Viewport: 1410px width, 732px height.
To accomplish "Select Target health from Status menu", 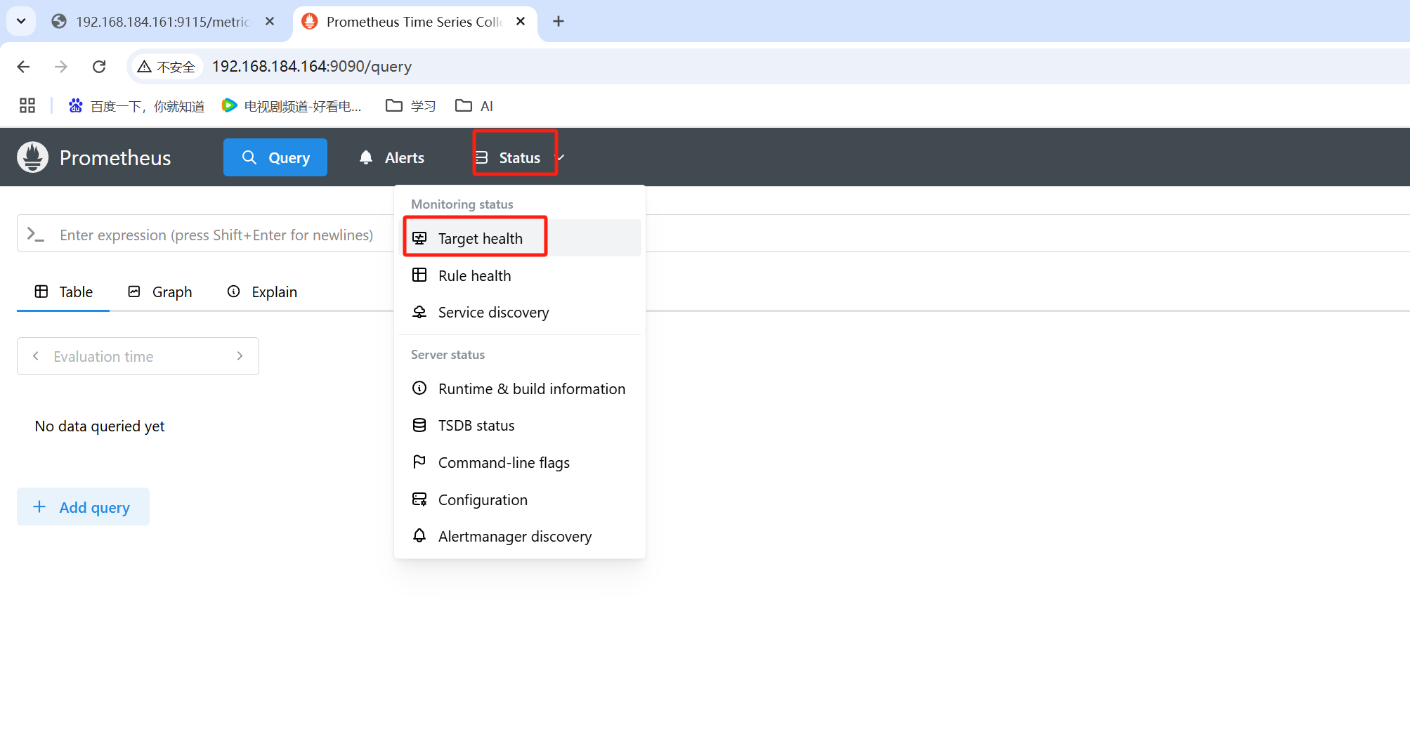I will click(x=521, y=238).
